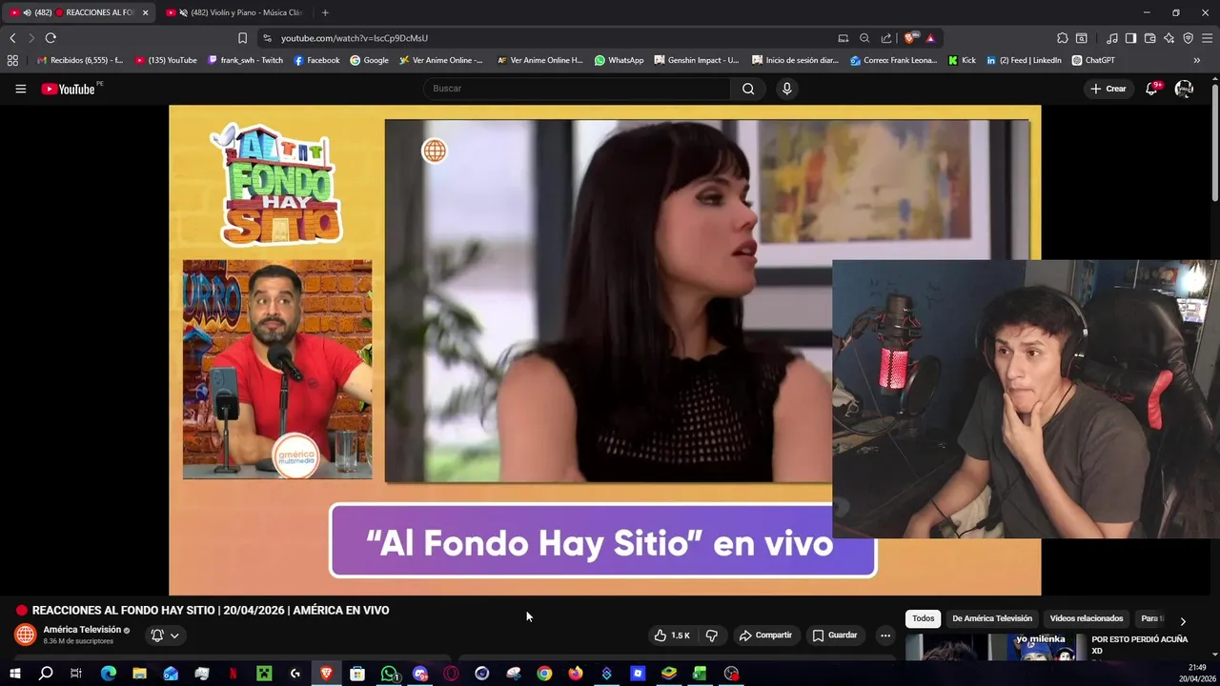Click the video player area
The image size is (1220, 686).
point(604,350)
